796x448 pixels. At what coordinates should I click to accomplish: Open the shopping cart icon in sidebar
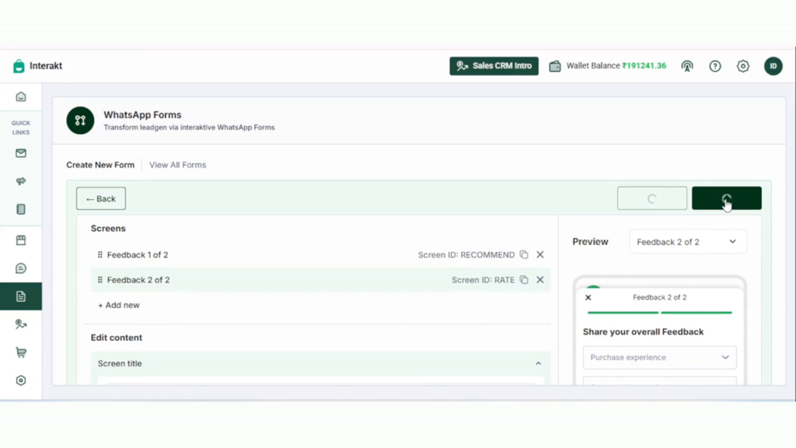point(21,352)
